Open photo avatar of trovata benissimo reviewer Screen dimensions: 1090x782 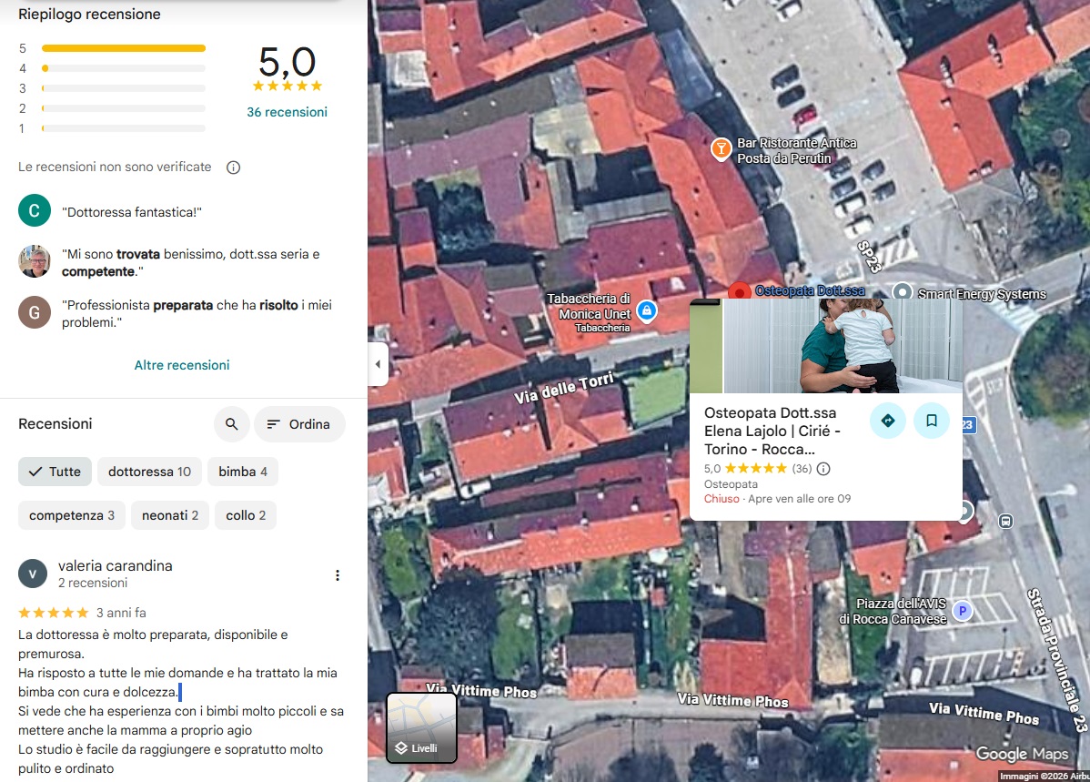pyautogui.click(x=34, y=261)
